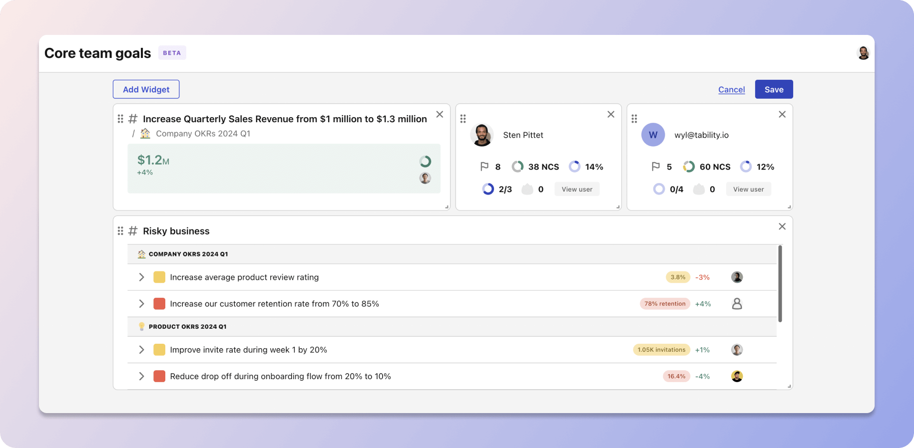Grab drag handle of Risky business widget
Viewport: 914px width, 448px height.
120,231
